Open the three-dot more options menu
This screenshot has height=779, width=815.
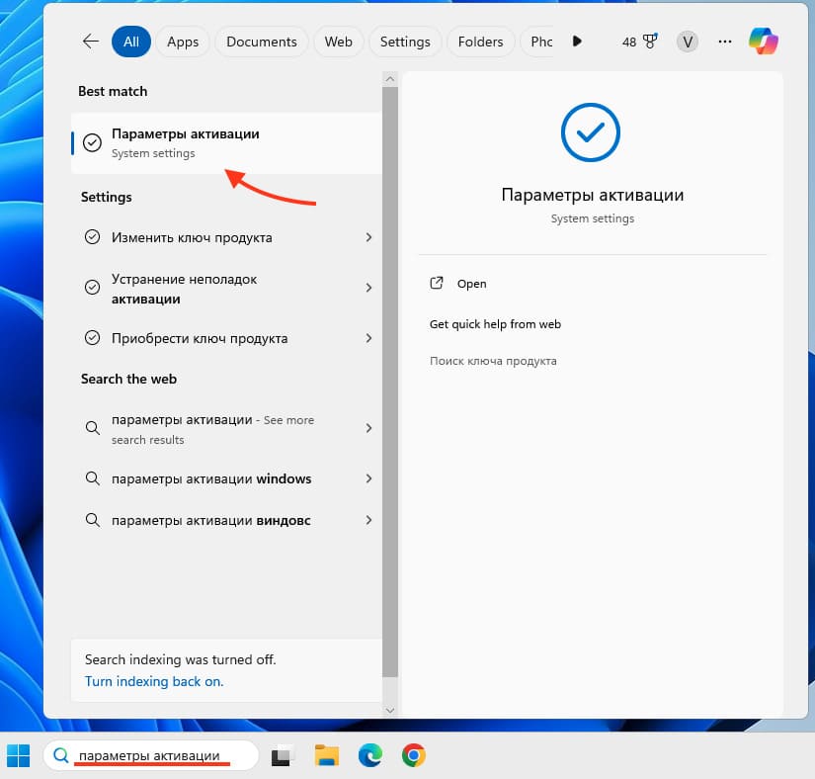[x=725, y=42]
